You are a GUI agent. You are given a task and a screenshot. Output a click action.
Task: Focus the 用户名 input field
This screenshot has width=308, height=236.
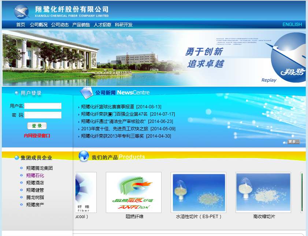click(x=43, y=106)
